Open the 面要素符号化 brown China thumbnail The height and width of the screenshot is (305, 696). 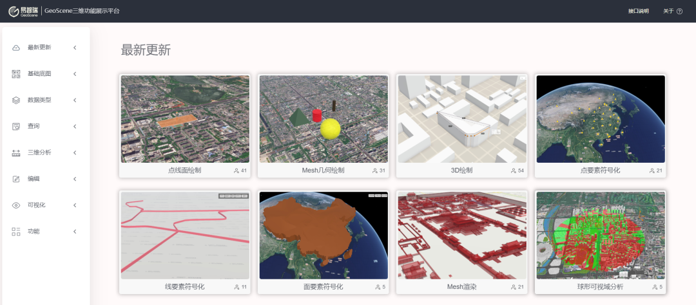coord(324,236)
